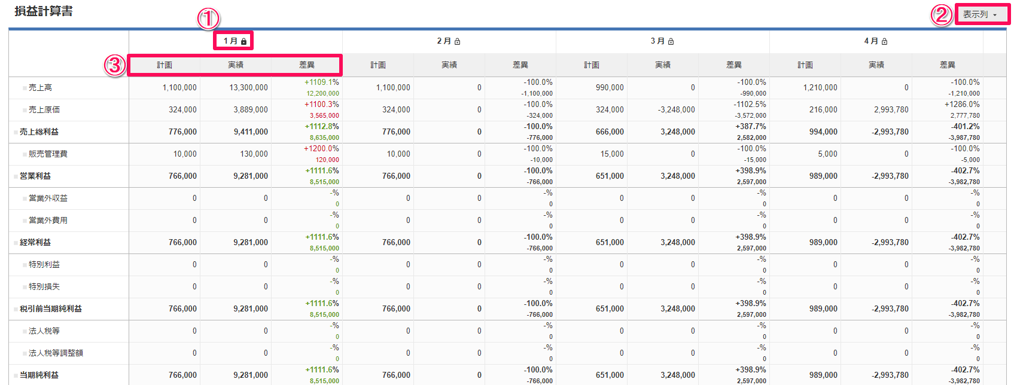Click the 実績 column header under 1月
Image resolution: width=1017 pixels, height=385 pixels.
[236, 65]
